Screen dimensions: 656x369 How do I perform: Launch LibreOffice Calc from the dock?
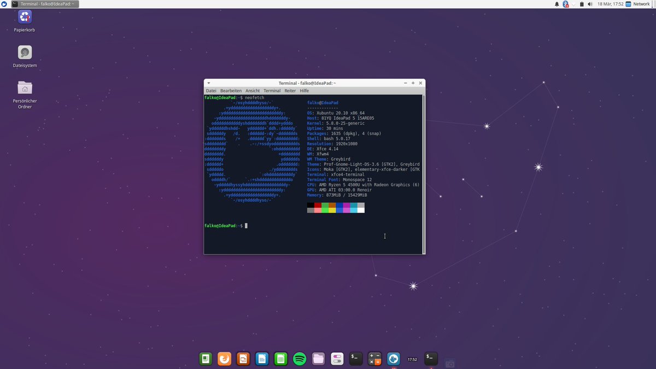coord(280,359)
